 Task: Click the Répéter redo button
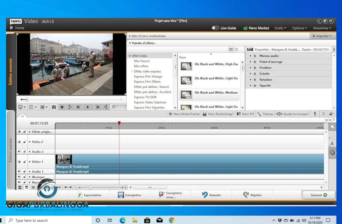[x=252, y=195]
